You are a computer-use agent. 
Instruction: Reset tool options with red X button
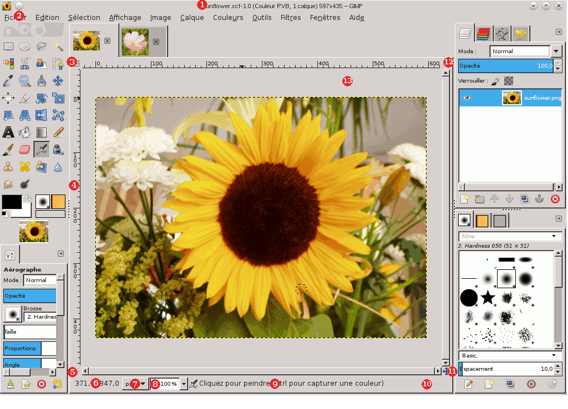(41, 384)
